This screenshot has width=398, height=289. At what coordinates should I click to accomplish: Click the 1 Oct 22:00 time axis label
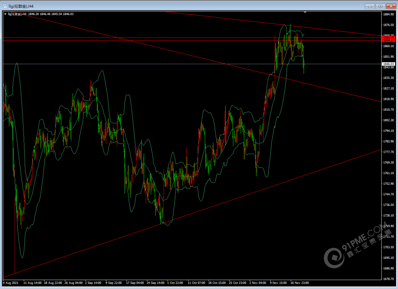click(x=175, y=283)
